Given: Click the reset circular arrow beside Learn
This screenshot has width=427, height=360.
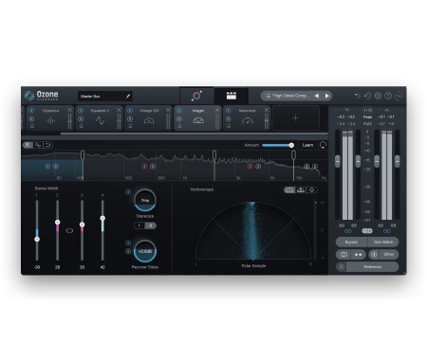Looking at the screenshot, I should pyautogui.click(x=323, y=145).
